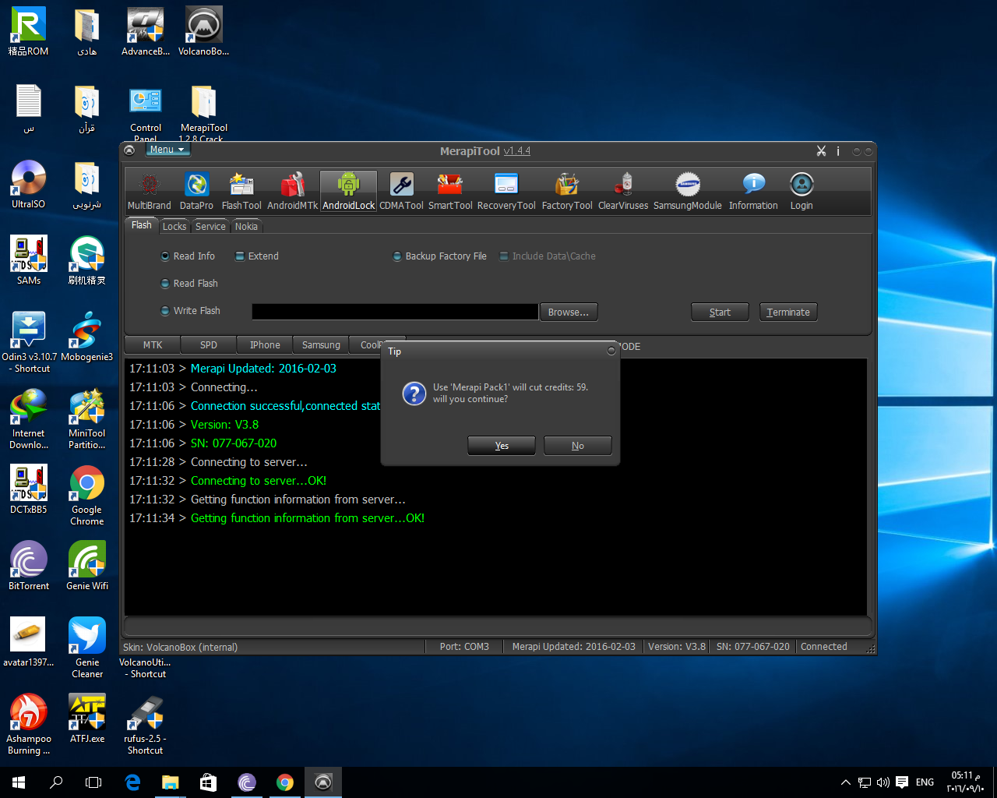Select the SPD platform tab

pyautogui.click(x=209, y=345)
